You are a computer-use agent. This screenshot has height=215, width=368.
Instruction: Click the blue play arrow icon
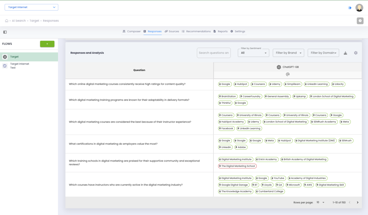tap(350, 8)
